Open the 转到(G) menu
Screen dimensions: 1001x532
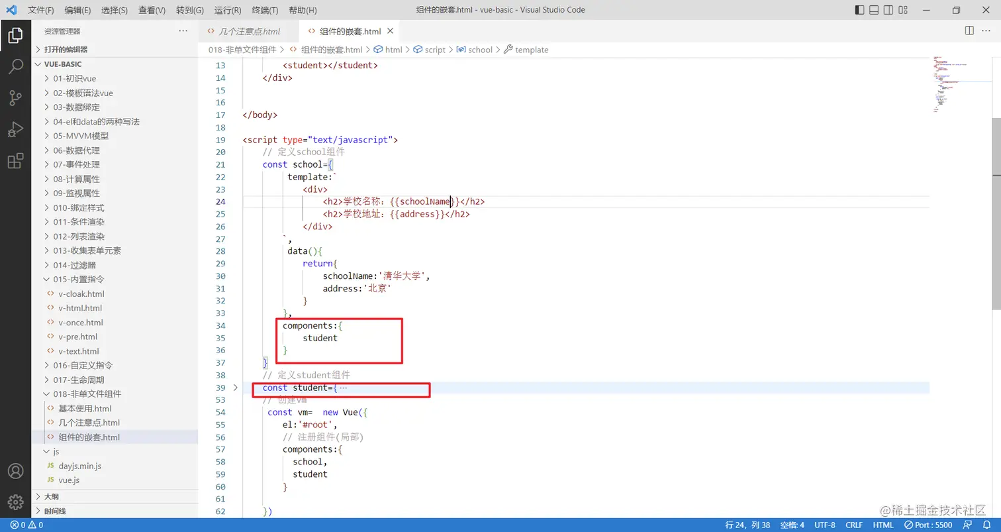(191, 10)
